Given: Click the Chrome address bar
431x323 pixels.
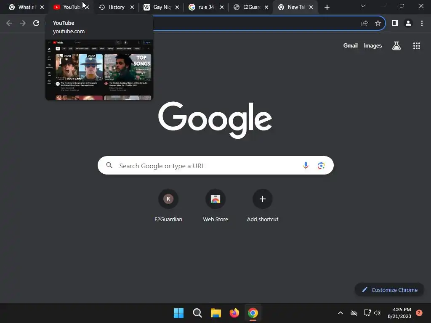Looking at the screenshot, I should tap(255, 24).
